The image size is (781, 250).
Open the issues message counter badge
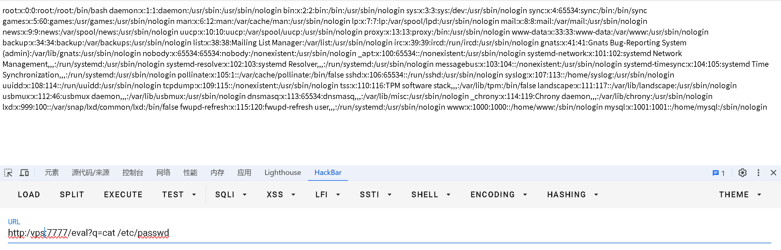point(718,173)
